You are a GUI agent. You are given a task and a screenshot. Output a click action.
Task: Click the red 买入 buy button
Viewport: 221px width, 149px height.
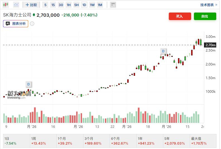pyautogui.click(x=180, y=16)
